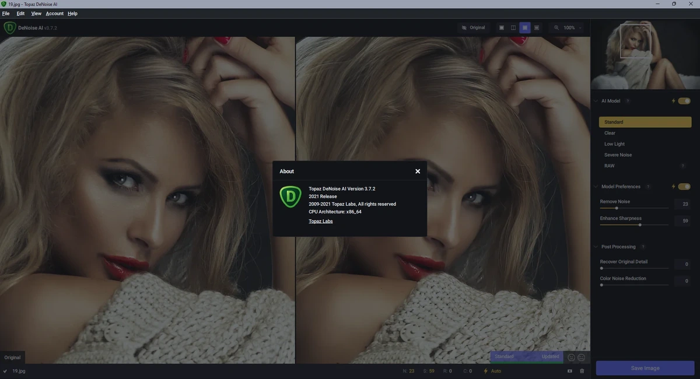The image size is (700, 379).
Task: Toggle the Model Preferences auto switch
Action: [684, 187]
